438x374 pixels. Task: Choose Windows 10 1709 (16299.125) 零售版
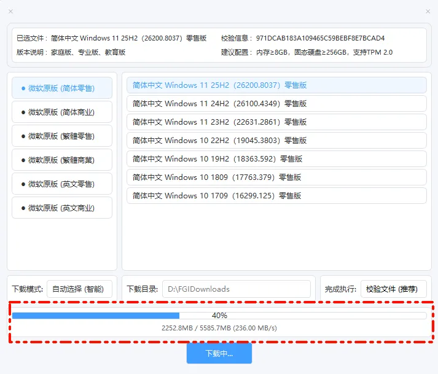click(276, 196)
